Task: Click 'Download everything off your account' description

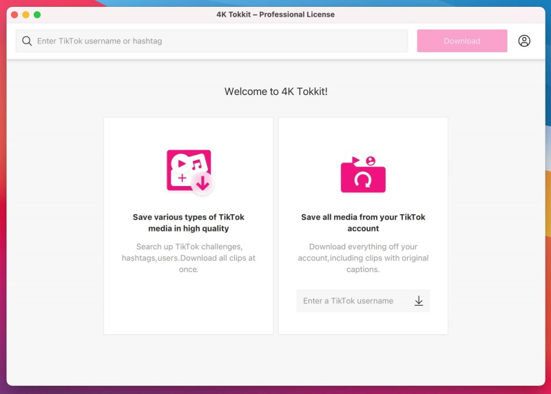Action: click(x=363, y=258)
